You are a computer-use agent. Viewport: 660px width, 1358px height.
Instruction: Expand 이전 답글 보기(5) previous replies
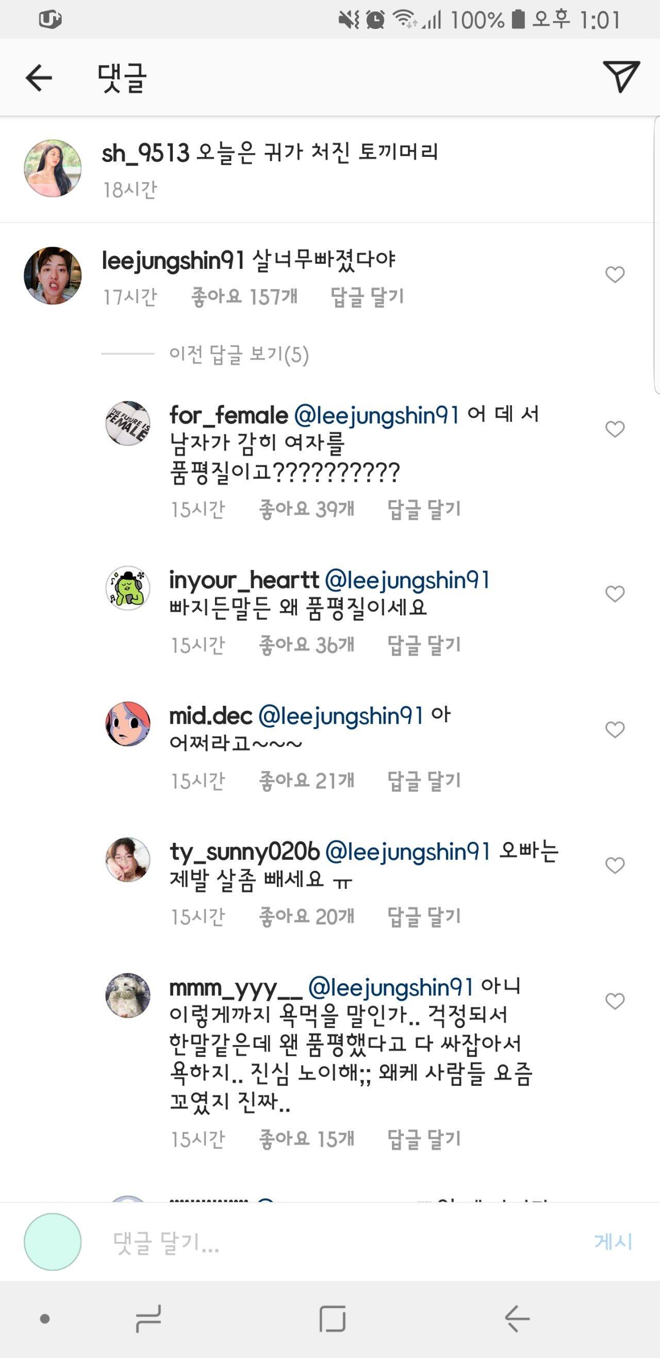[x=239, y=354]
